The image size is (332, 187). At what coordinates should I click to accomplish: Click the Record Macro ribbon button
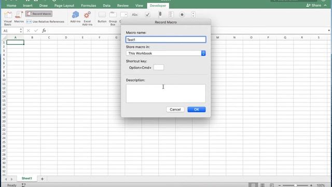pyautogui.click(x=39, y=14)
